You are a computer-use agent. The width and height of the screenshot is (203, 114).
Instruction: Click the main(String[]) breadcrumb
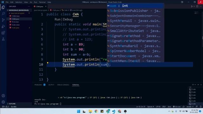click(x=76, y=10)
